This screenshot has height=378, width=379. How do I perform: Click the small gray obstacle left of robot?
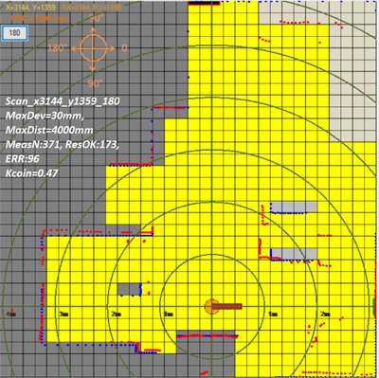coord(129,289)
